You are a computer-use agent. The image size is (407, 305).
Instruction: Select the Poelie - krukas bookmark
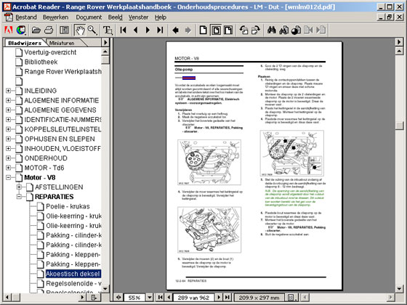[x=68, y=206]
